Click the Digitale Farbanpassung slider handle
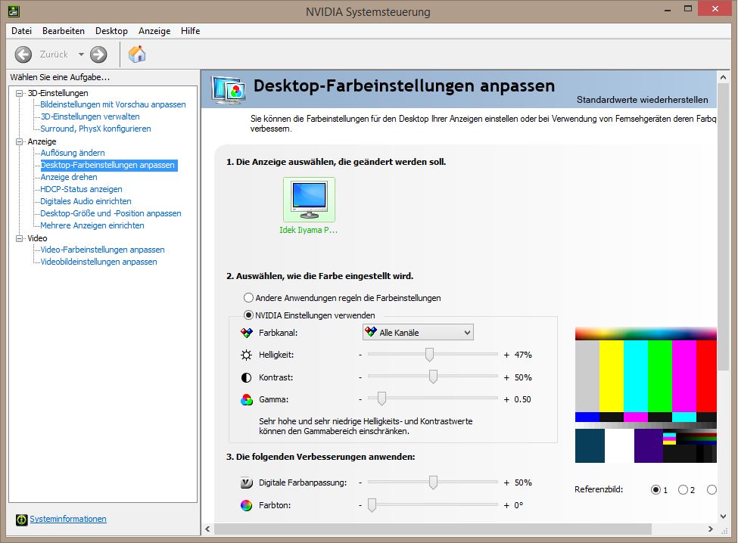 [x=433, y=482]
